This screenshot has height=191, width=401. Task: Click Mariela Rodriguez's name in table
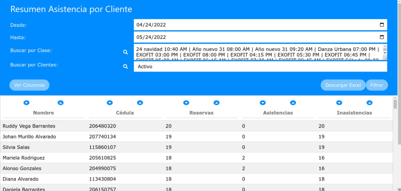pyautogui.click(x=23, y=158)
